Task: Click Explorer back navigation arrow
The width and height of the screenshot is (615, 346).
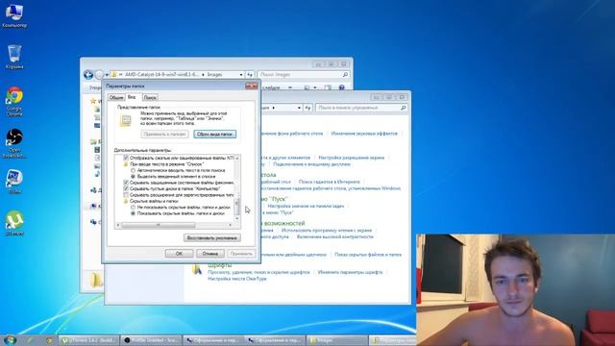Action: point(88,75)
